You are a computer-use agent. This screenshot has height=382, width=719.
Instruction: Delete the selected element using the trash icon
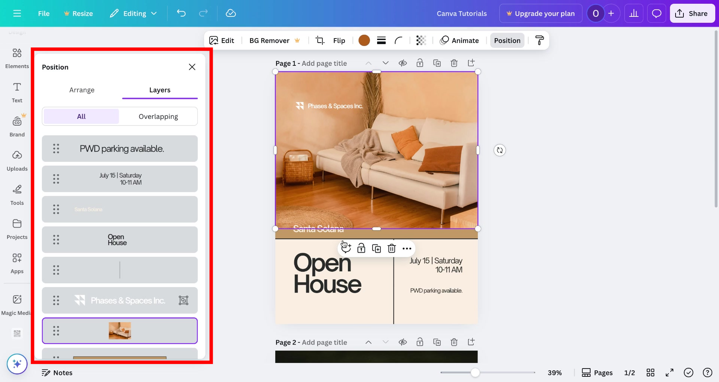click(392, 248)
